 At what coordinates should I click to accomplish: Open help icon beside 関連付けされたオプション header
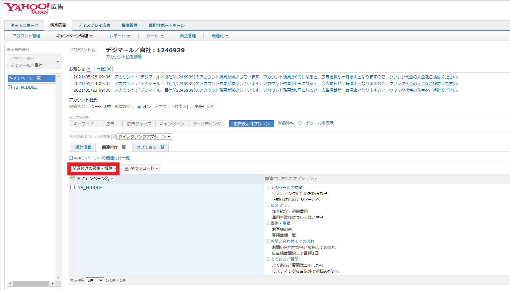(x=316, y=179)
